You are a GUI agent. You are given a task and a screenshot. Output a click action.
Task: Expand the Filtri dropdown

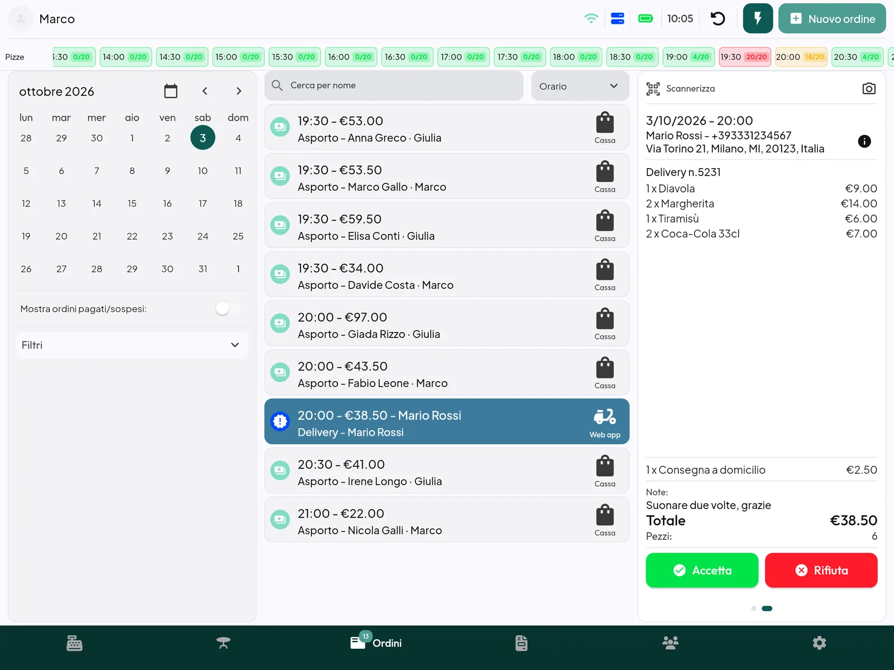(x=132, y=345)
